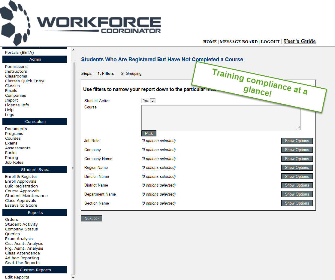
Task: Show Options for Company Name
Action: (297, 159)
